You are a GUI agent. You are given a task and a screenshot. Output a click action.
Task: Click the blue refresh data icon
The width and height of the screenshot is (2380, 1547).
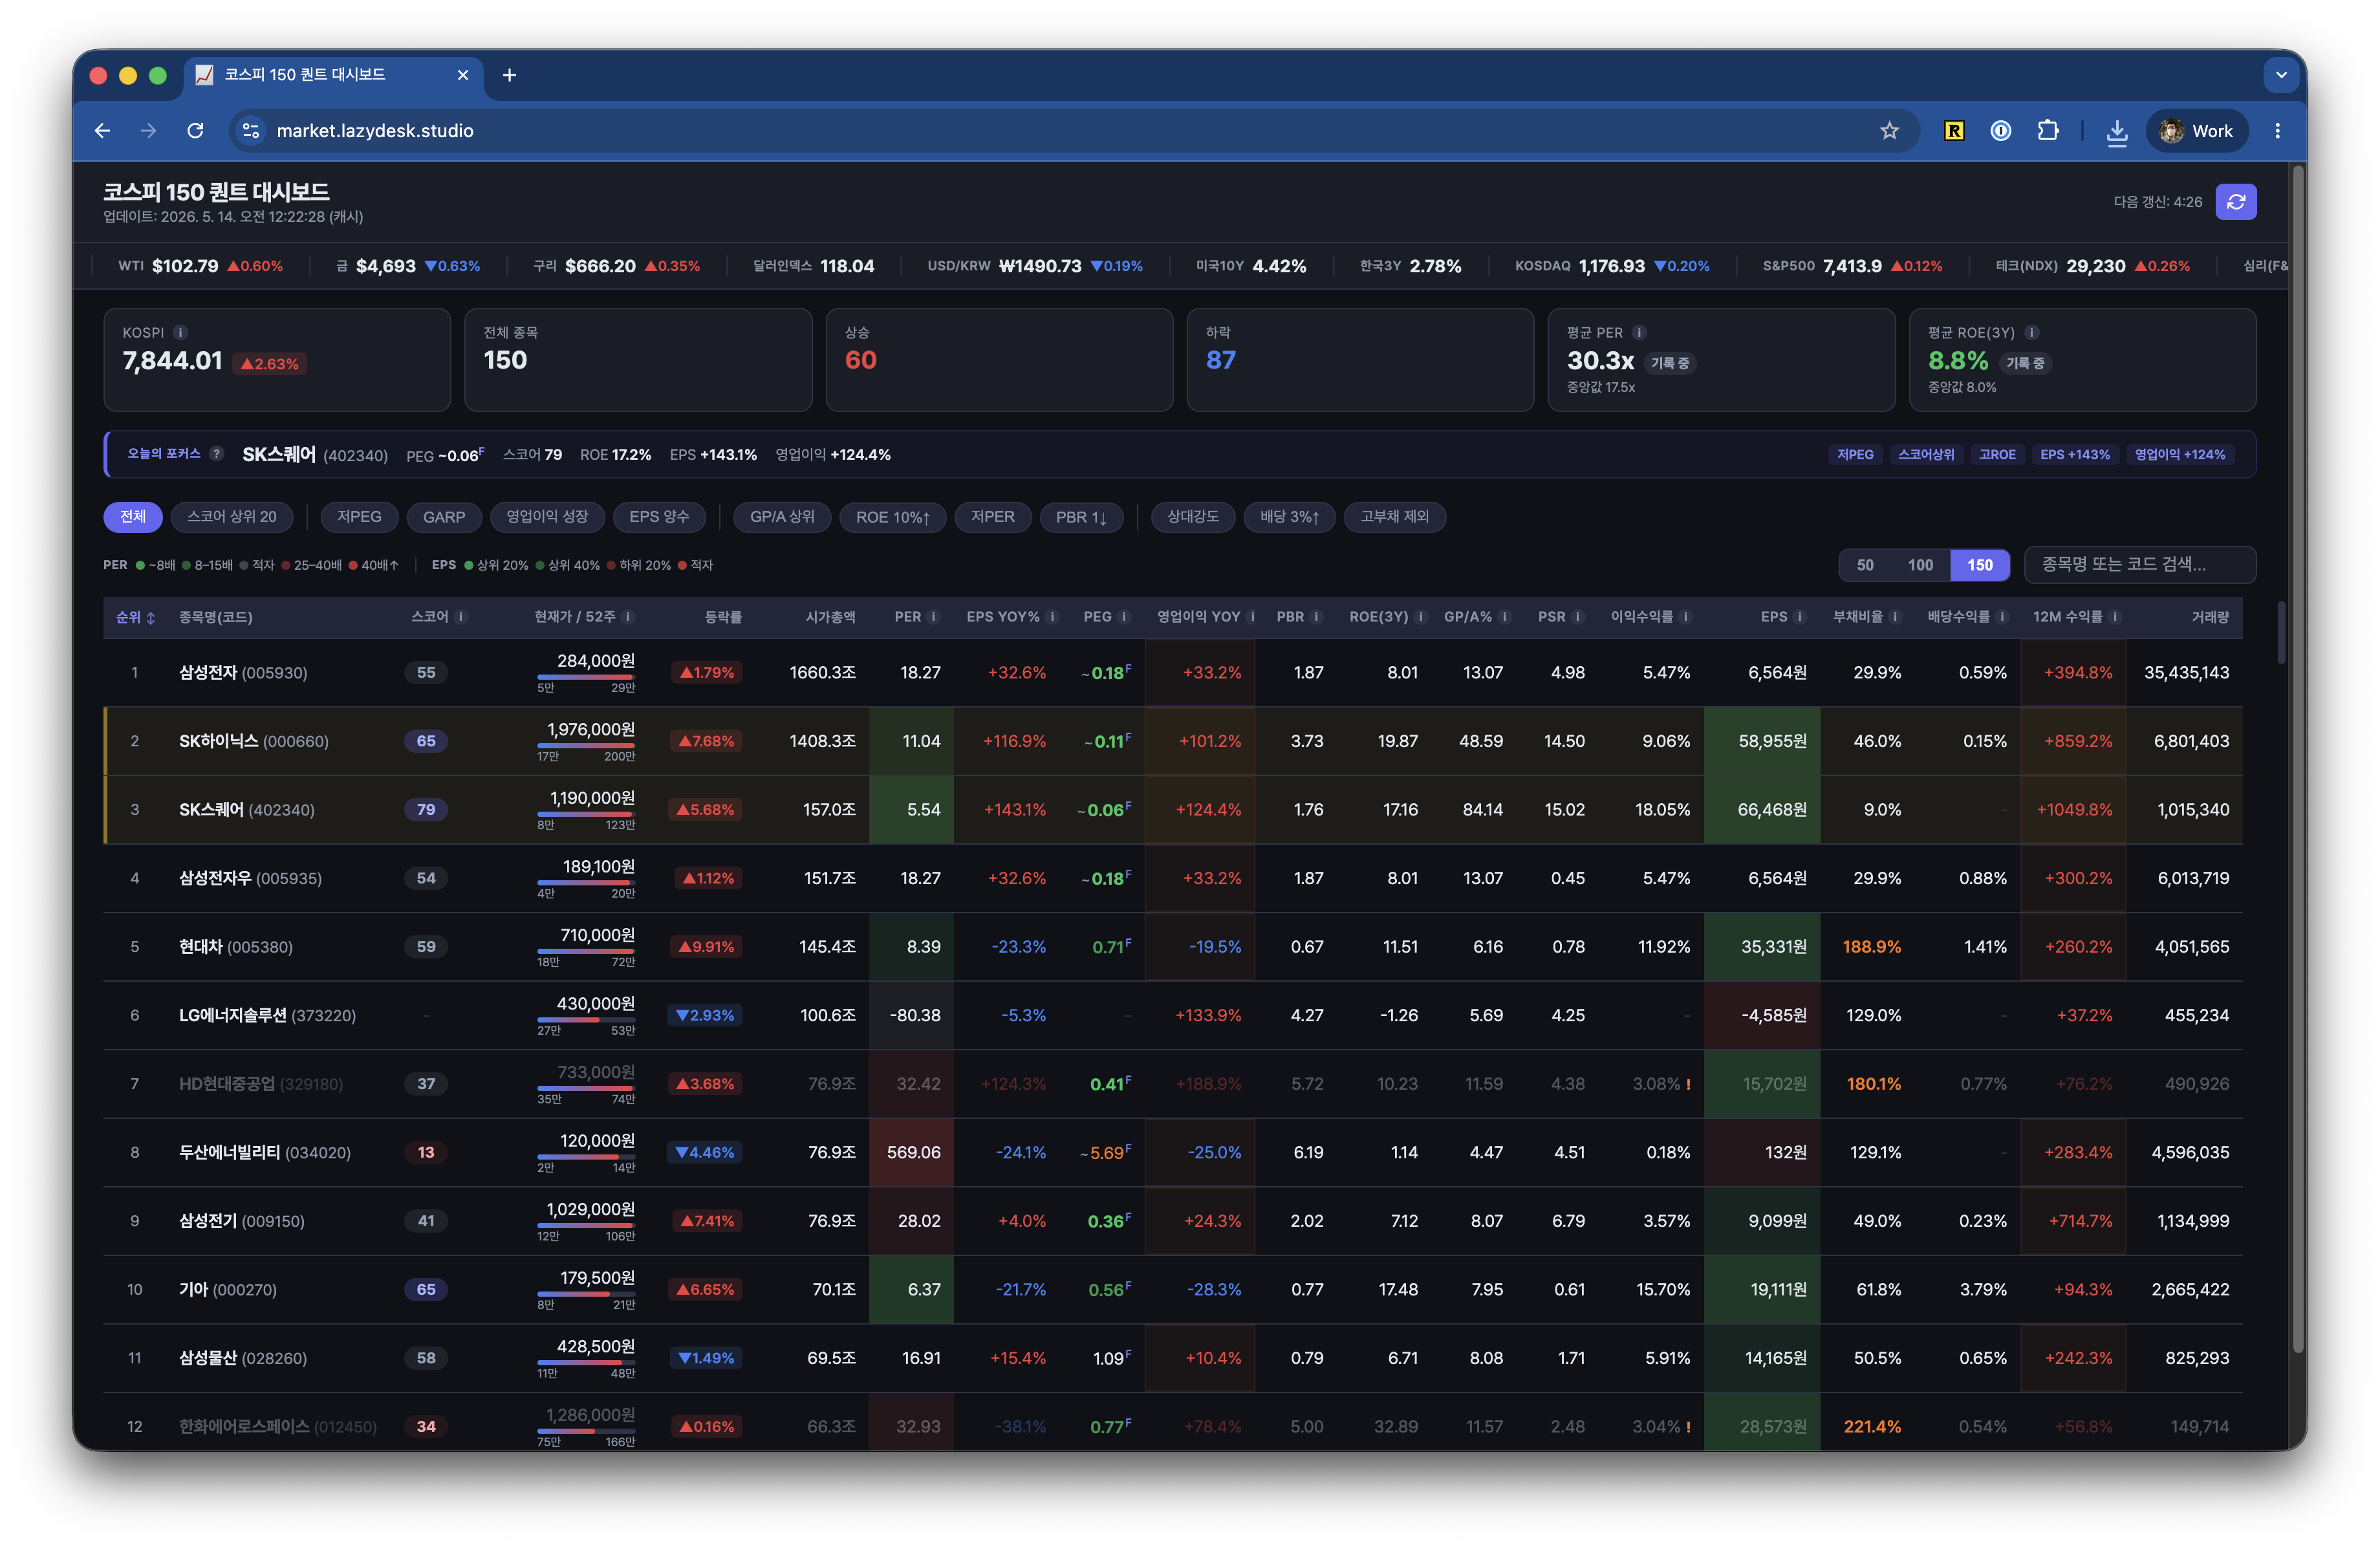[2235, 202]
